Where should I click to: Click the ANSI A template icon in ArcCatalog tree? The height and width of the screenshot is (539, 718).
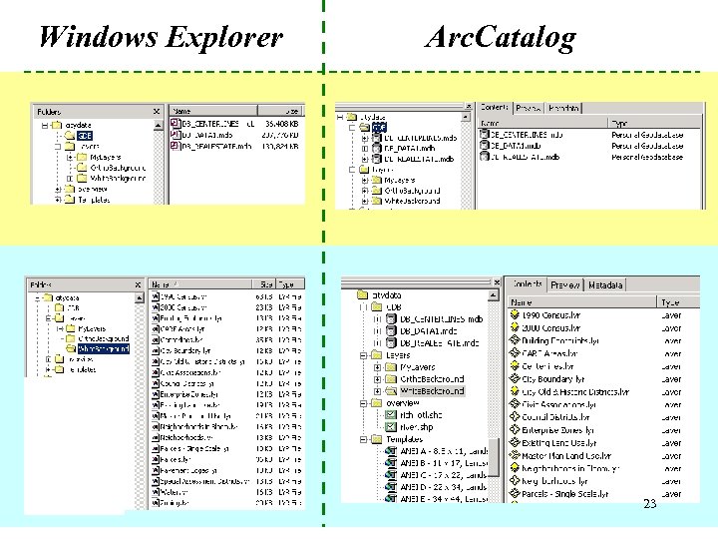pos(391,451)
